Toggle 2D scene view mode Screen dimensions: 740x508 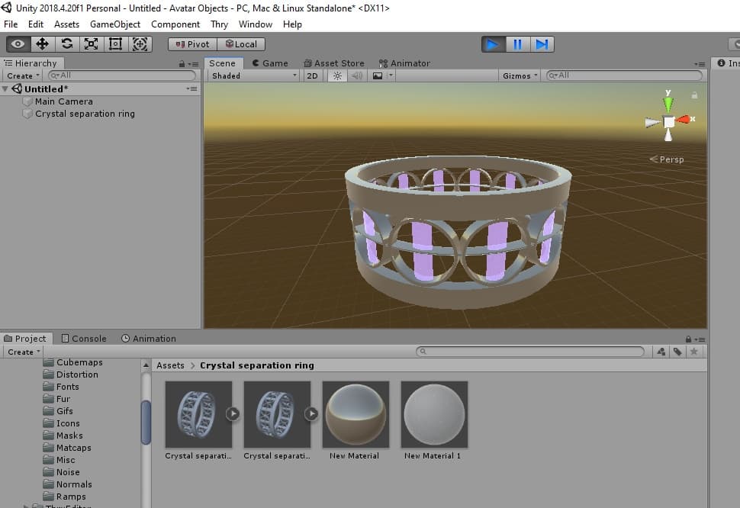(x=312, y=76)
